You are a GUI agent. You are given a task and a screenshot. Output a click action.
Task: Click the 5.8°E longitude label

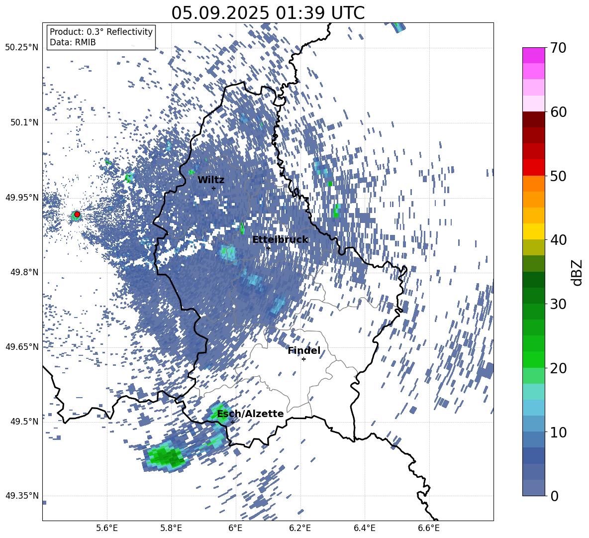pos(171,528)
